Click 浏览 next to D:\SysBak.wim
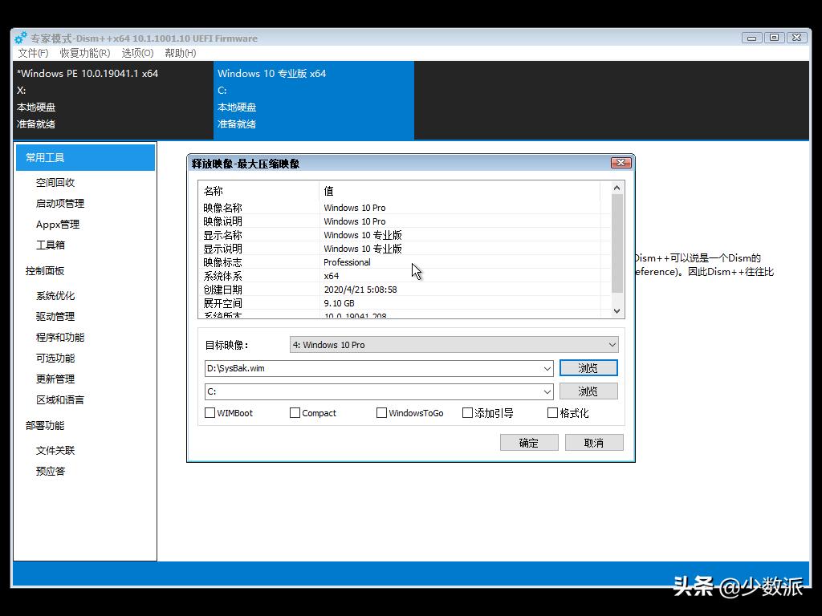822x616 pixels. [x=588, y=367]
